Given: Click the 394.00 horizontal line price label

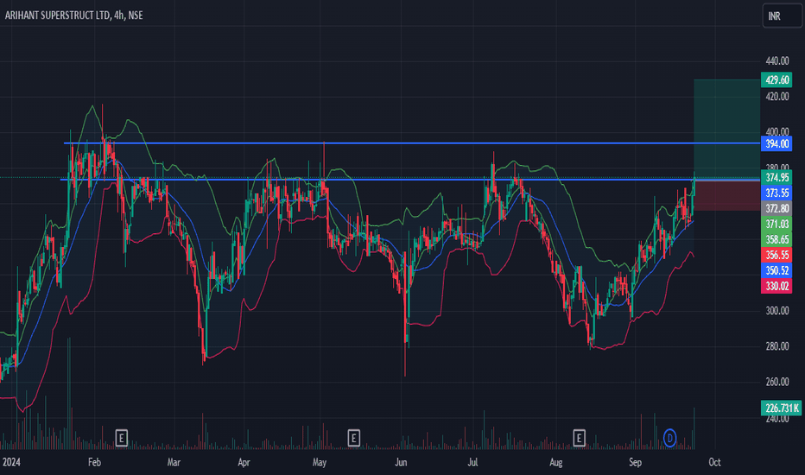Looking at the screenshot, I should click(x=776, y=143).
